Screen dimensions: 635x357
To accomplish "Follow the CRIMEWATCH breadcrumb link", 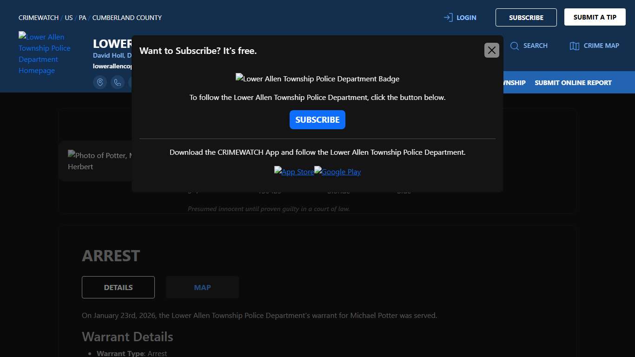I will (x=38, y=18).
